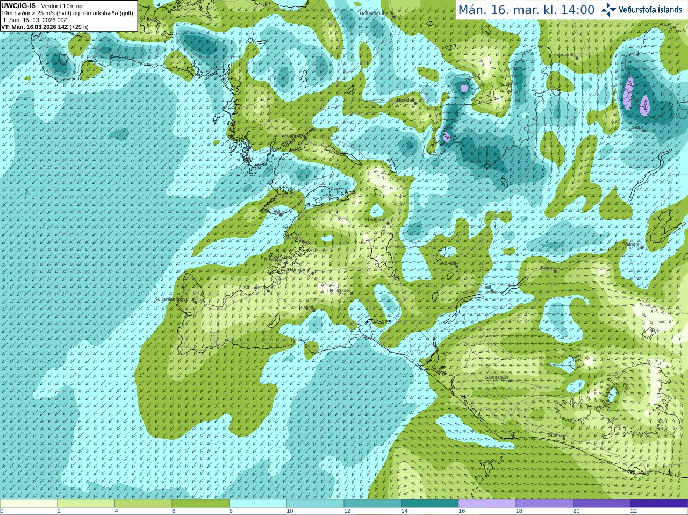688x515 pixels.
Task: Click the legend tick label 22
Action: 634,511
